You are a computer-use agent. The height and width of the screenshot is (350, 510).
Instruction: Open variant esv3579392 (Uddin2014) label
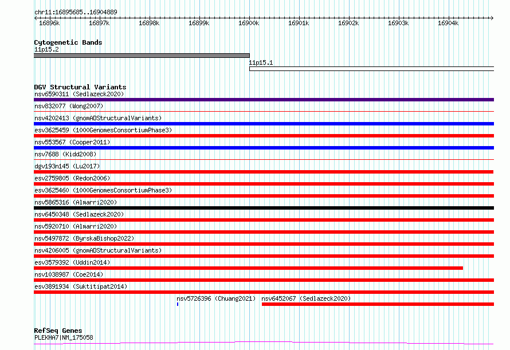(x=72, y=262)
